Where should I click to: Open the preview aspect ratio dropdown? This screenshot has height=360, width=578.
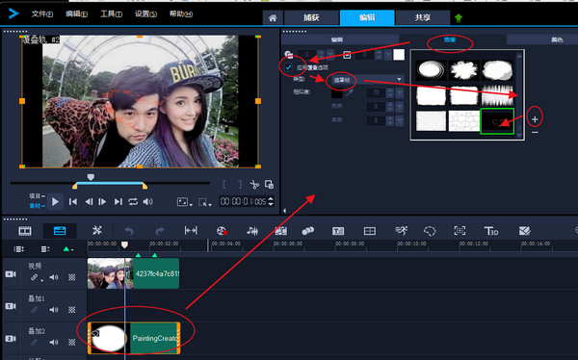[184, 202]
